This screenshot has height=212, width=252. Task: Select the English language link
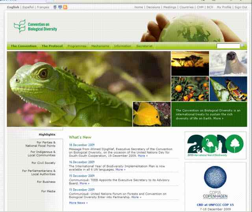(13, 7)
